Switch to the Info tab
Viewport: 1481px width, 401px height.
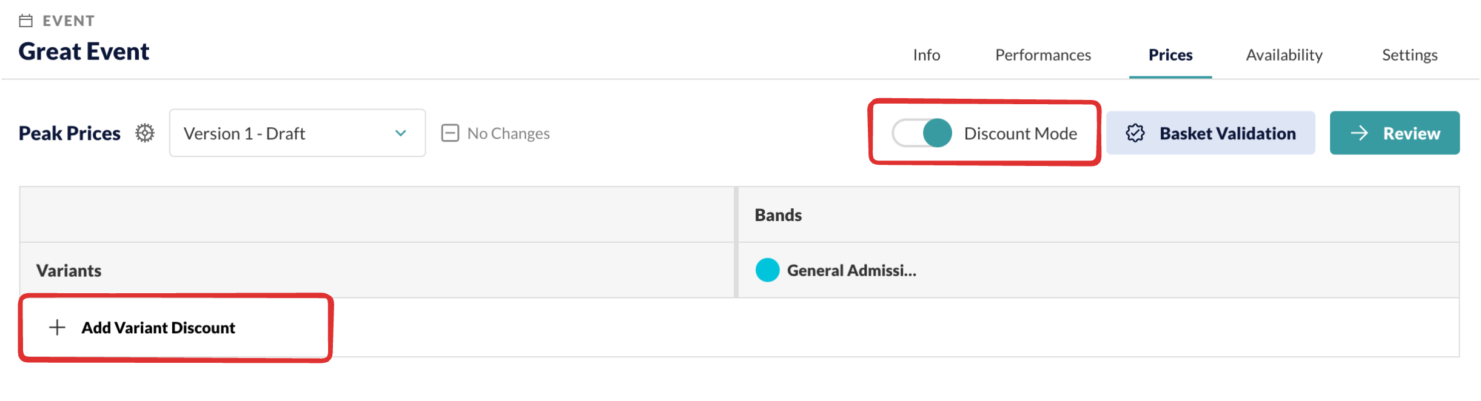click(x=927, y=55)
